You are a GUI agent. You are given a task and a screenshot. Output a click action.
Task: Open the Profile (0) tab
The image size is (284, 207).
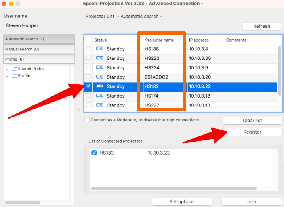pos(39,59)
